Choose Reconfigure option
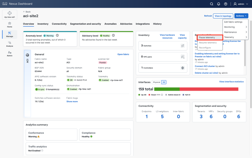Screen dimensions: 252x158 coord(210,48)
